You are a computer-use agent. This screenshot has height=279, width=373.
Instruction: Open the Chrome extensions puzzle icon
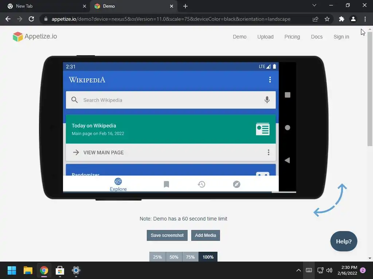click(x=342, y=19)
